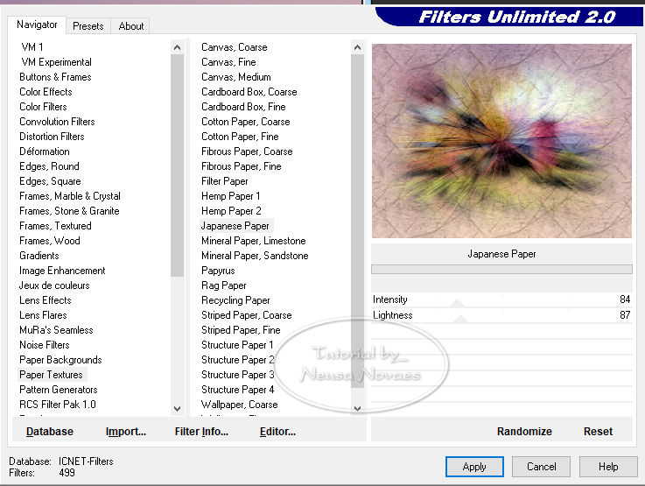645x486 pixels.
Task: Choose Canvas, Medium filter
Action: click(236, 77)
